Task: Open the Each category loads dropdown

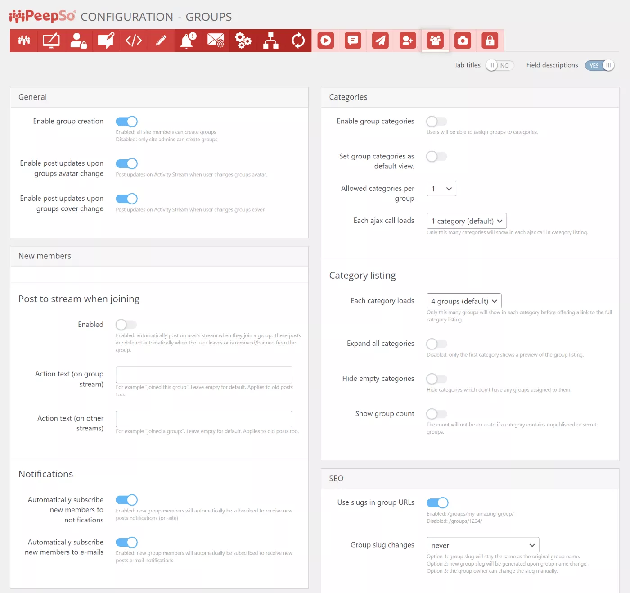Action: coord(464,301)
